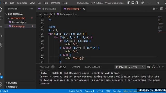Viewport: 166px width, 93px height.
Task: Open the PHP Mess Detector output dropdown
Action: click(130, 67)
